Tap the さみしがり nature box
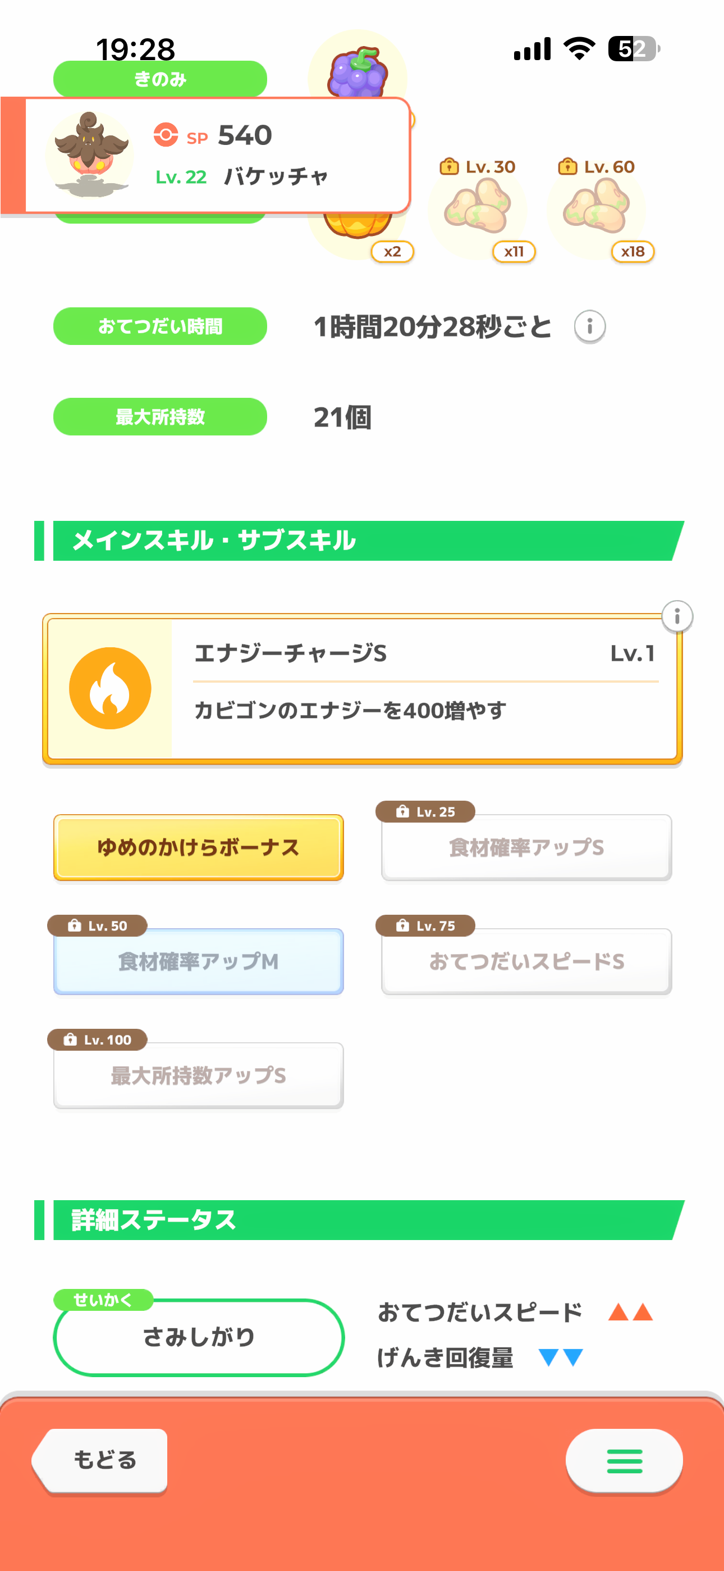 tap(199, 1337)
